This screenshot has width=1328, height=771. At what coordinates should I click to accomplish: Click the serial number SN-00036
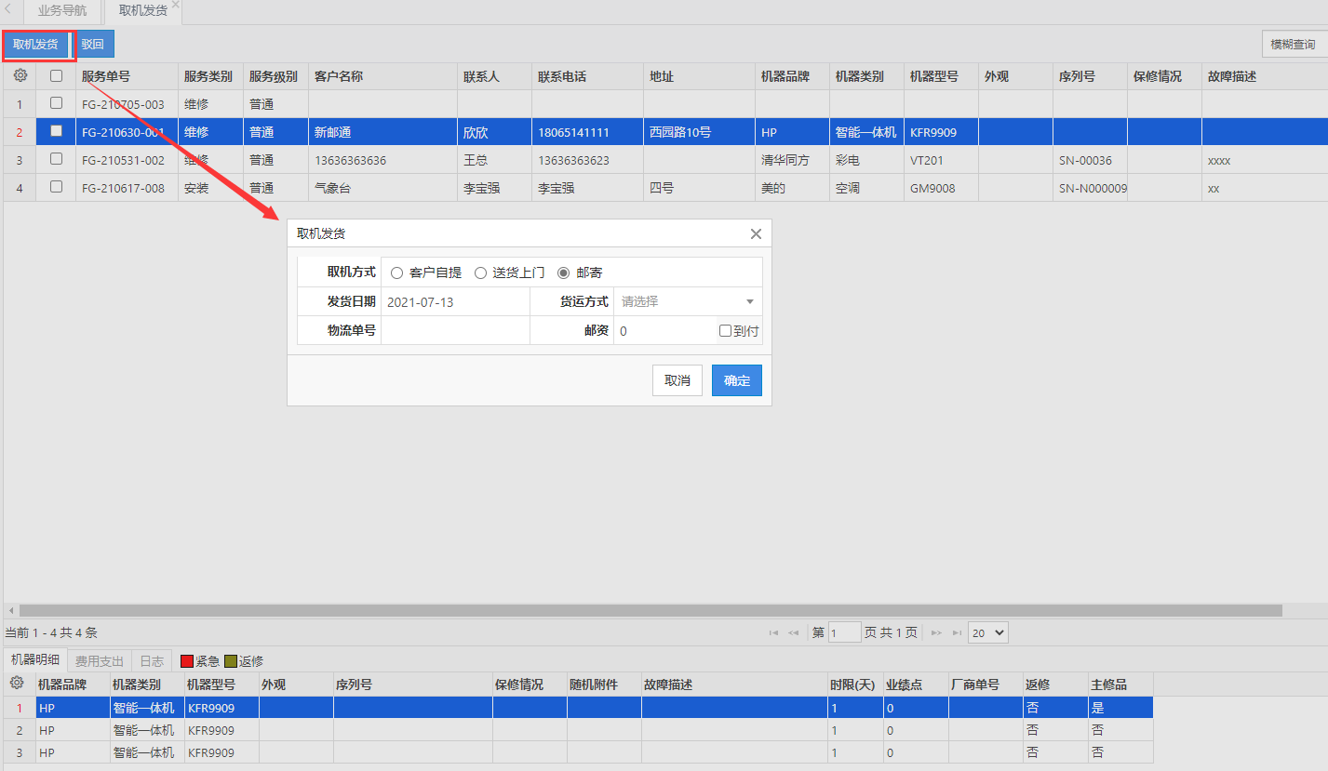coord(1090,160)
